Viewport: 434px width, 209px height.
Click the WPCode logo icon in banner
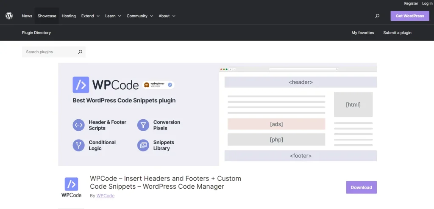pyautogui.click(x=81, y=85)
